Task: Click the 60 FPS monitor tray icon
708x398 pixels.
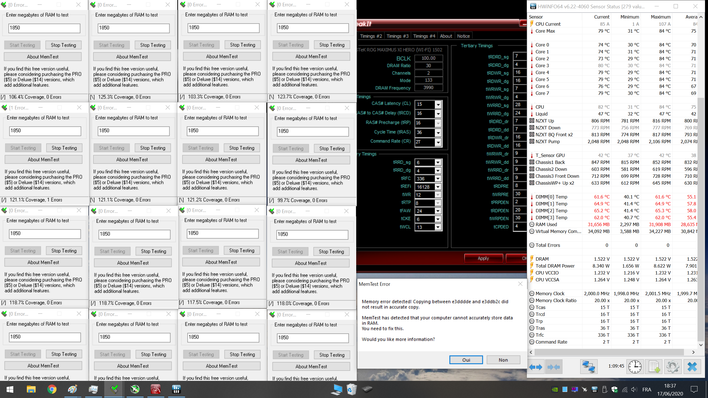Action: tap(575, 390)
